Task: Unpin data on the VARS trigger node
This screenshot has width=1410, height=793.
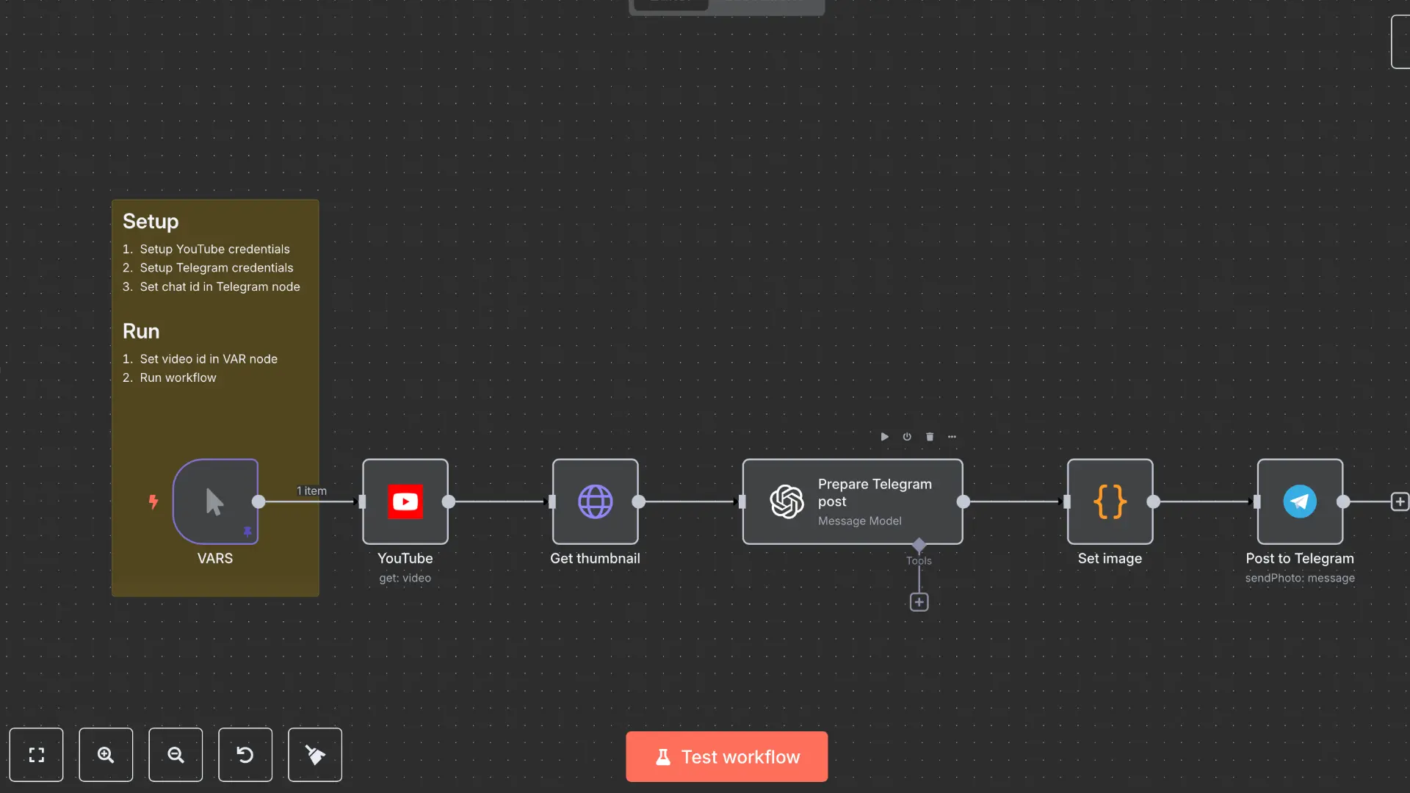Action: coord(248,531)
